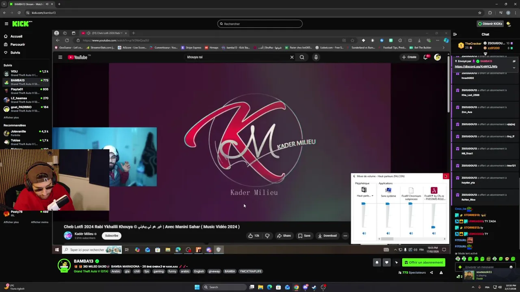
Task: Click the KICK logo
Action: [22, 24]
